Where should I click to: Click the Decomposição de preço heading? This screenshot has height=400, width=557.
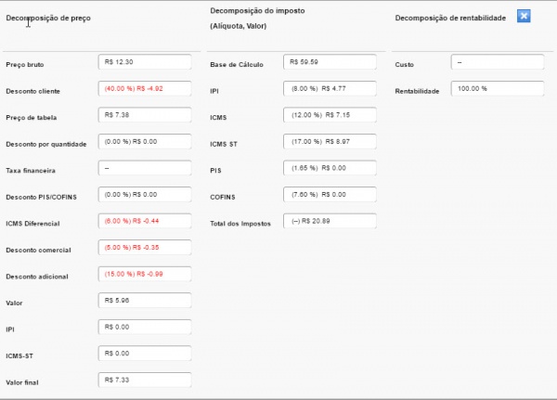pyautogui.click(x=48, y=19)
